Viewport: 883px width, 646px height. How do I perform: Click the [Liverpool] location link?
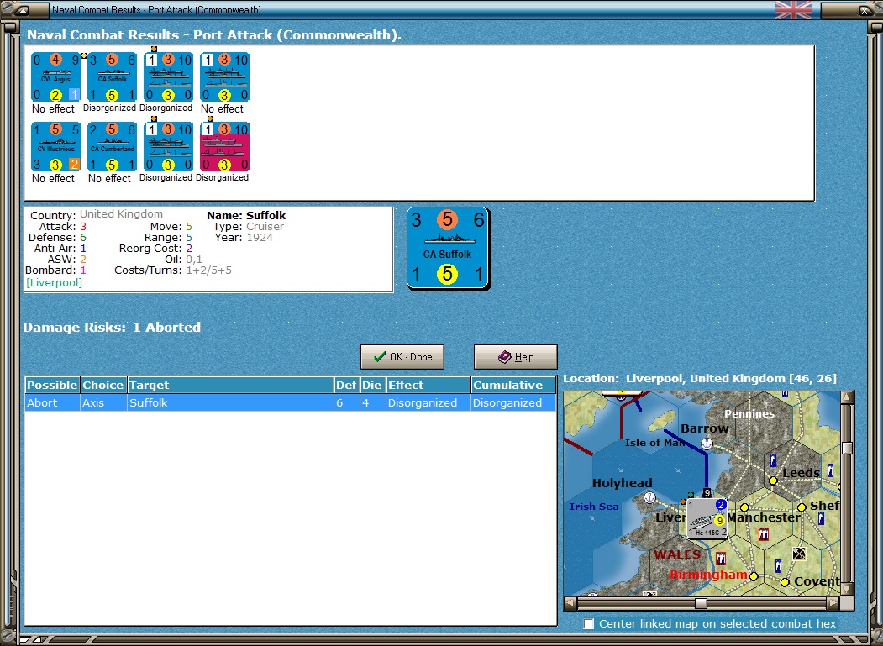[54, 283]
